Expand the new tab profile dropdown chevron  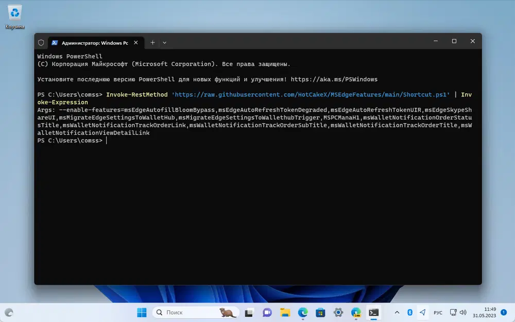pyautogui.click(x=165, y=43)
